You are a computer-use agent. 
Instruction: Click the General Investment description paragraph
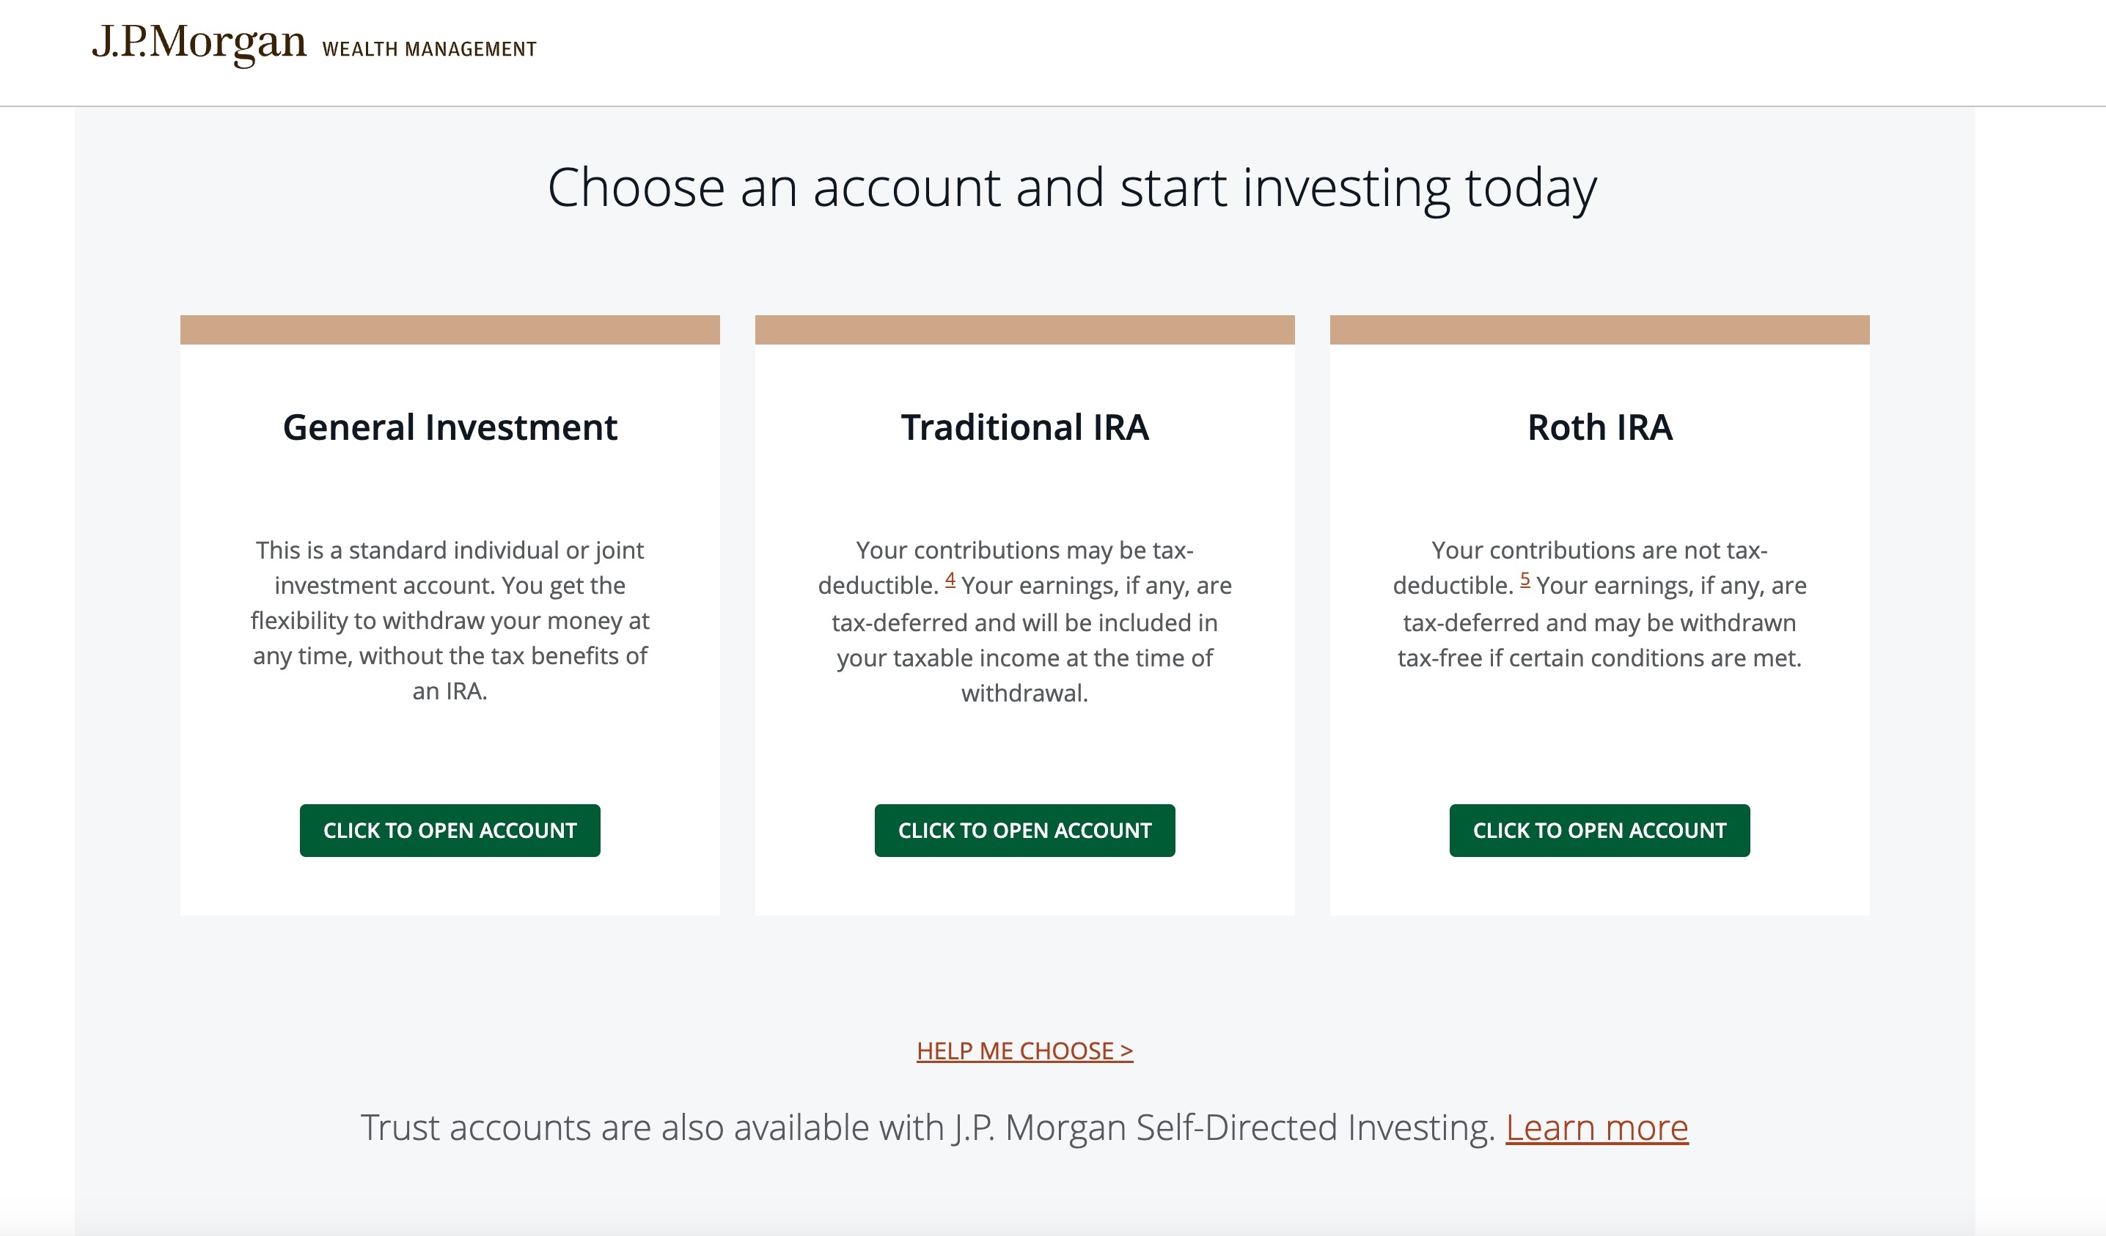tap(450, 620)
